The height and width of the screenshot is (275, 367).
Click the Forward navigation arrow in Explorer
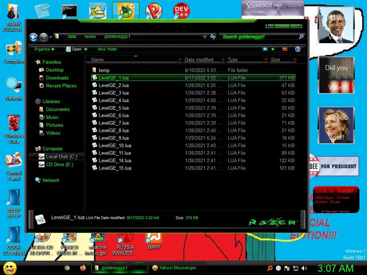[x=43, y=37]
